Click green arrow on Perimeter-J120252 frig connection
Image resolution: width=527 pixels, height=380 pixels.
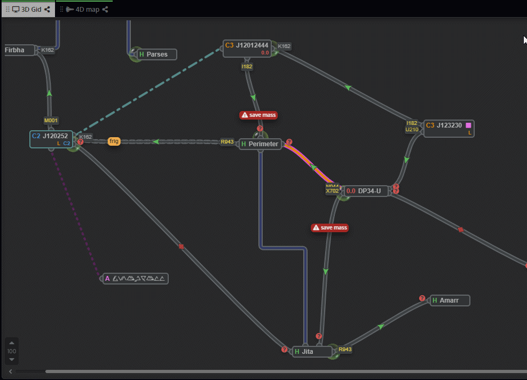[x=155, y=142]
